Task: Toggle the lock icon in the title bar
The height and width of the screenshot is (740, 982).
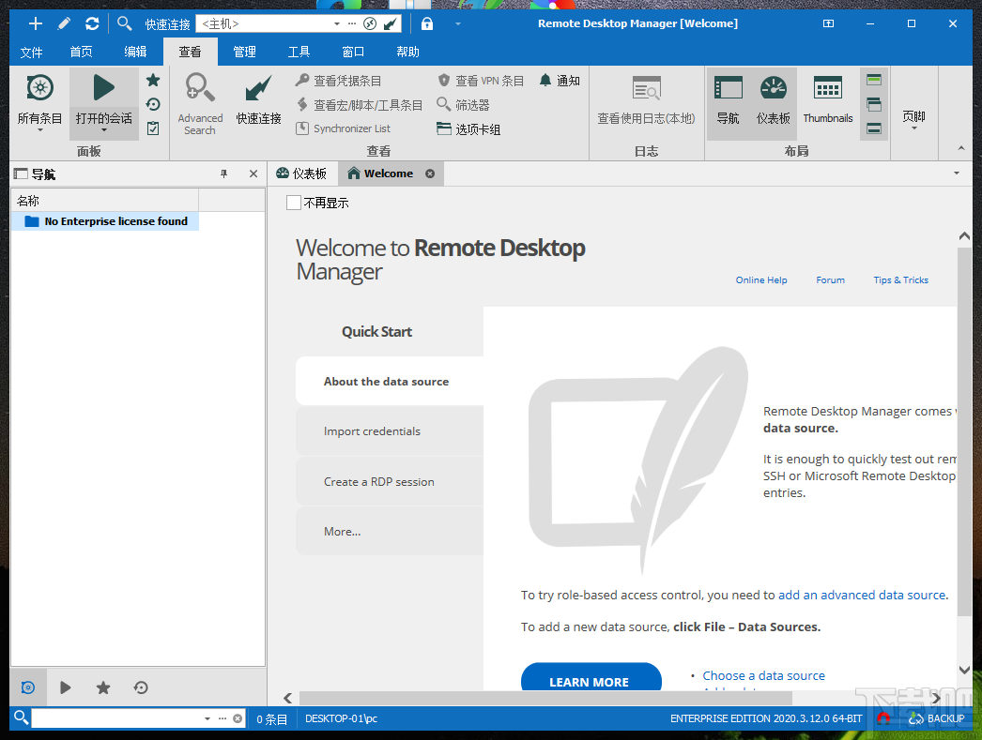Action: (x=426, y=23)
